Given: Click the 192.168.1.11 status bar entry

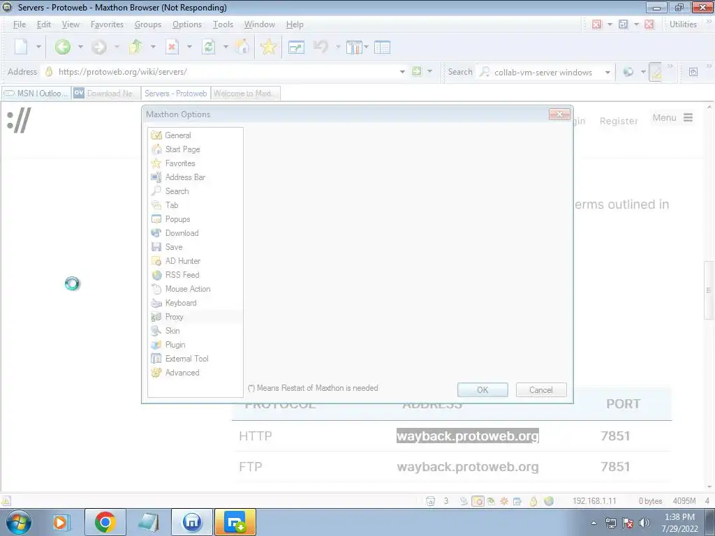Looking at the screenshot, I should (x=594, y=501).
